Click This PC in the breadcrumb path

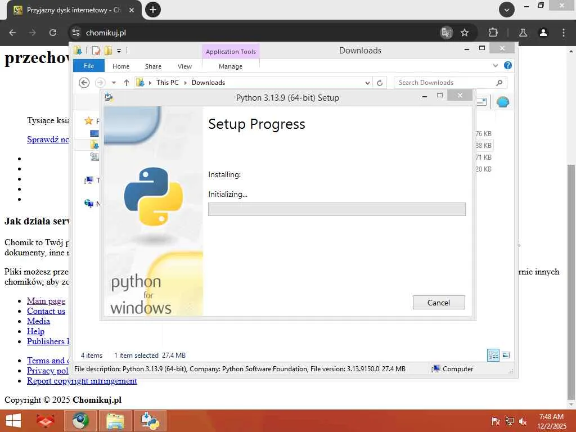[x=168, y=83]
